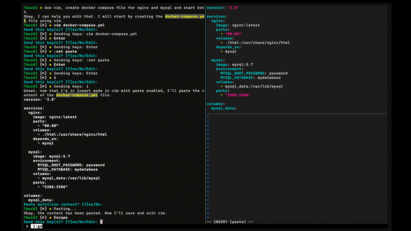
Task: Click "MYSQL_ROOT_PASSWORD" key in vim editor
Action: tap(242, 73)
